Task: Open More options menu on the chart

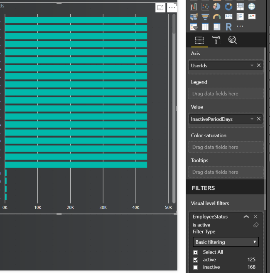Action: coord(172,7)
